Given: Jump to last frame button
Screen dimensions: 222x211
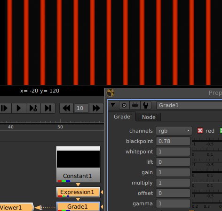Looking at the screenshot, I should [x=48, y=108].
